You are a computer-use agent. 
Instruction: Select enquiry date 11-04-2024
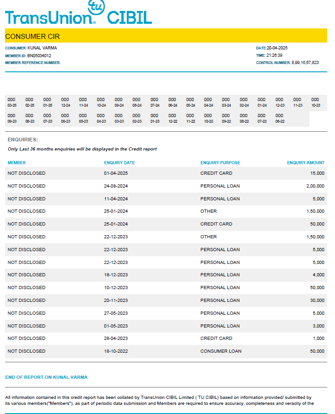point(116,199)
